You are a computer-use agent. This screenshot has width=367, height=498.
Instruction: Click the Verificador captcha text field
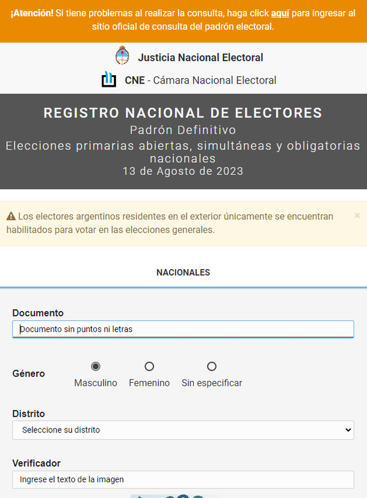[183, 479]
